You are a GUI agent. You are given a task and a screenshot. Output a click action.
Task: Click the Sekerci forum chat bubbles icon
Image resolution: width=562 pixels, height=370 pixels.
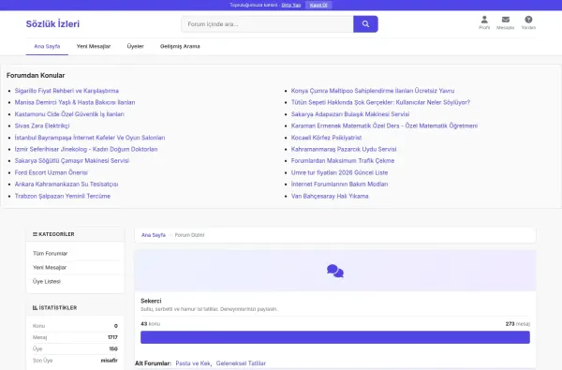(x=335, y=271)
